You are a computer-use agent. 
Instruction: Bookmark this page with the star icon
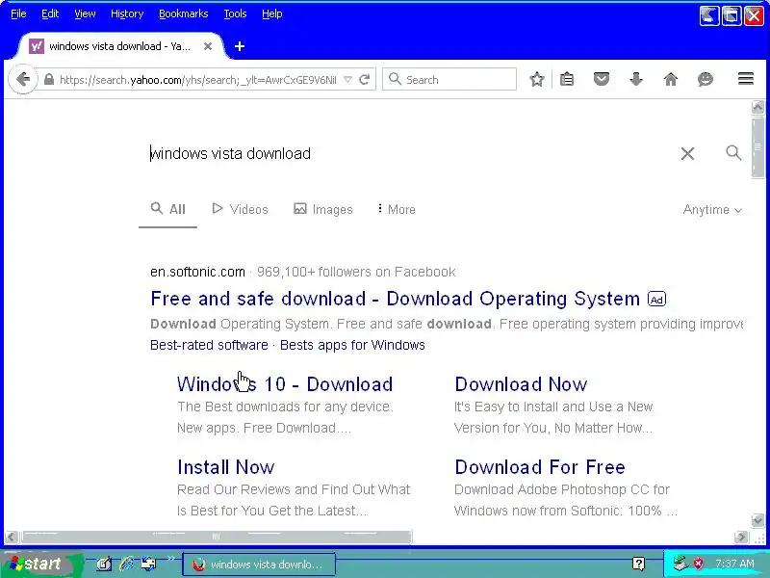tap(537, 79)
